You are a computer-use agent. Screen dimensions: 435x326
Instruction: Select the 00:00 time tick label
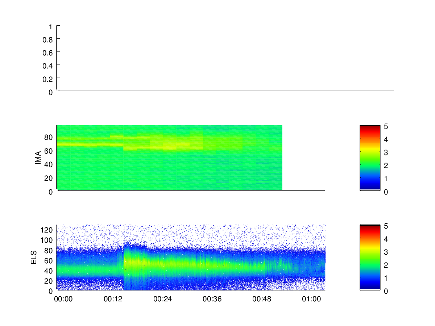(63, 299)
